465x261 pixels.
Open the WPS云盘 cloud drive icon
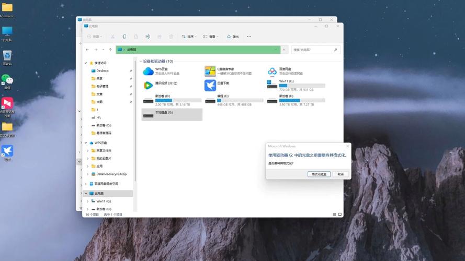tap(148, 71)
